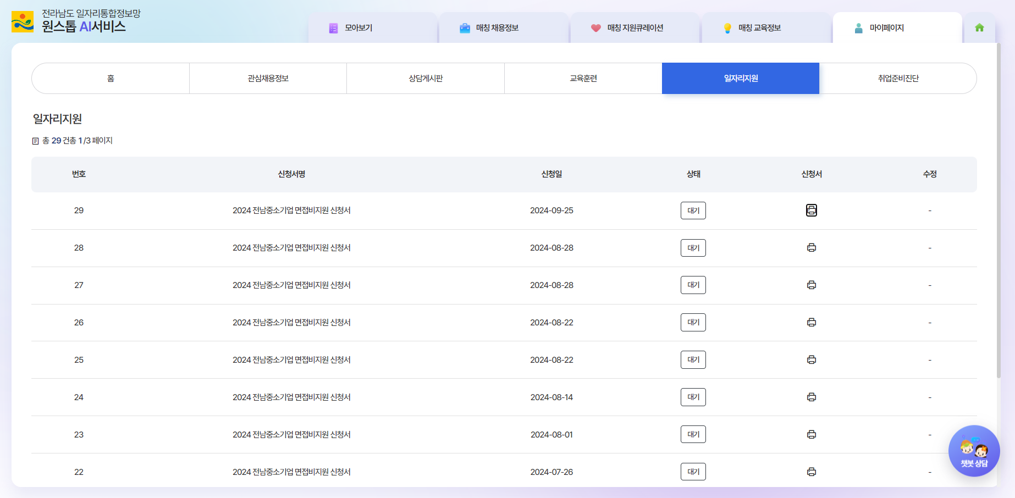
Task: Click the 상태 column header
Action: [693, 174]
